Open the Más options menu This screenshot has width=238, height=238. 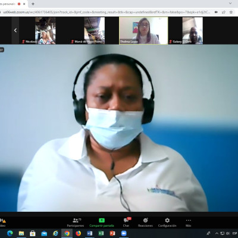[x=188, y=223]
